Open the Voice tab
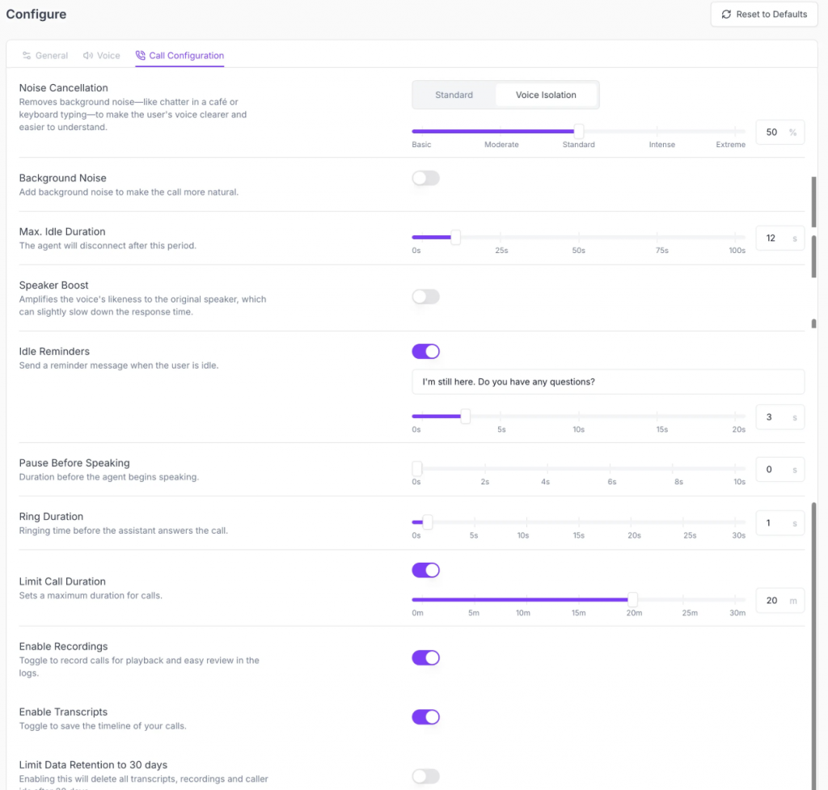Screen dimensions: 828x790 coord(101,56)
